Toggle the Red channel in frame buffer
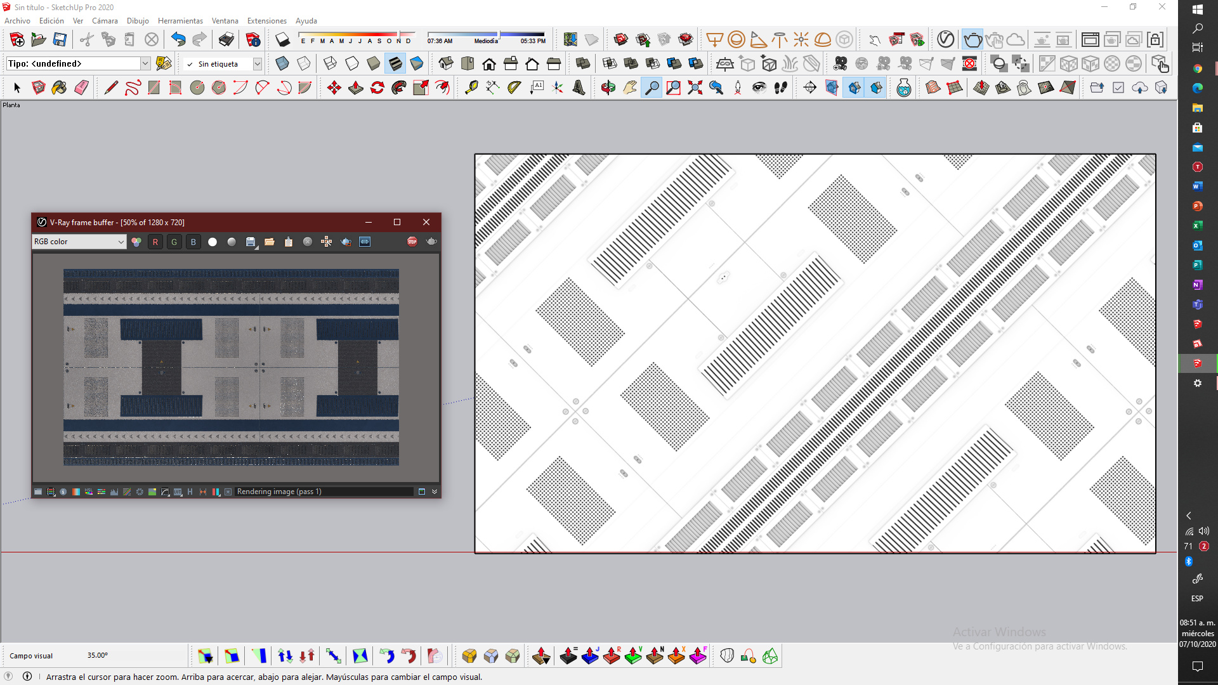 coord(155,242)
